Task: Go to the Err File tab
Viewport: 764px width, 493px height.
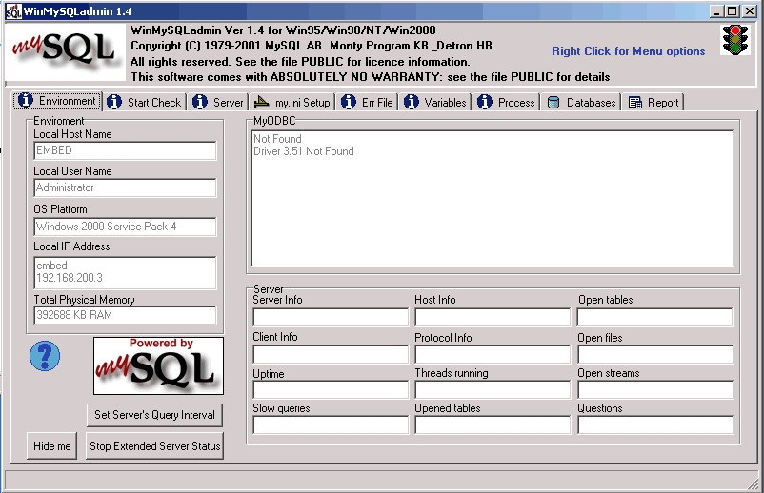Action: [x=368, y=102]
